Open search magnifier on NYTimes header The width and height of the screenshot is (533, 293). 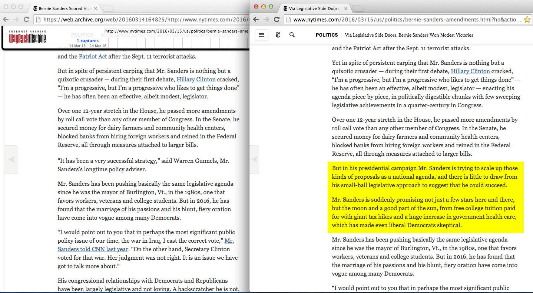[x=292, y=35]
